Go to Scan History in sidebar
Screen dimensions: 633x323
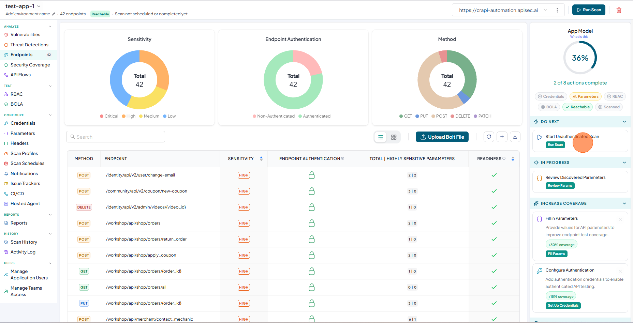pos(24,242)
